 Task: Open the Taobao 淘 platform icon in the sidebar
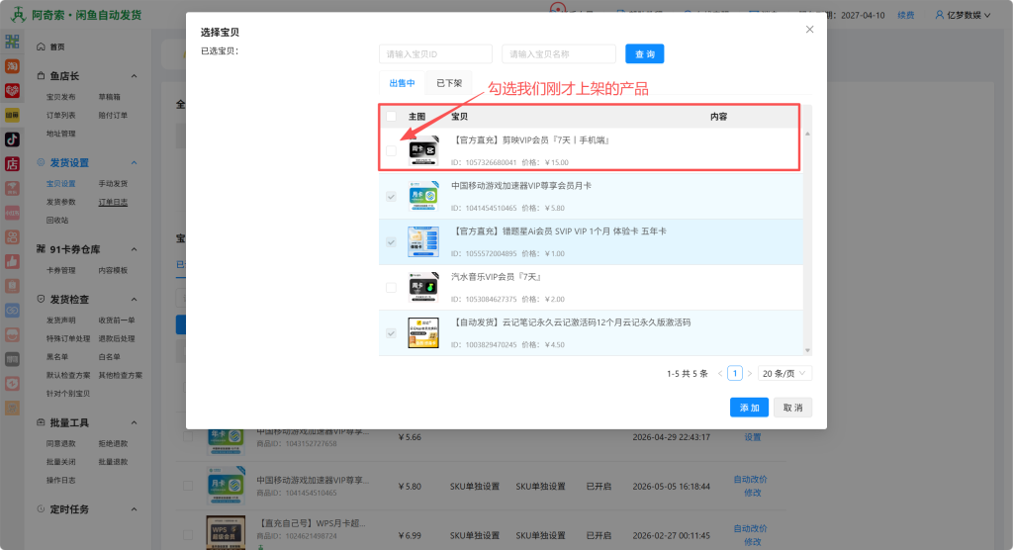point(12,66)
